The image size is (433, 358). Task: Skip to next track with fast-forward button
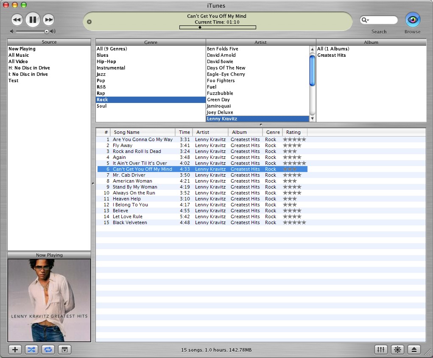49,19
